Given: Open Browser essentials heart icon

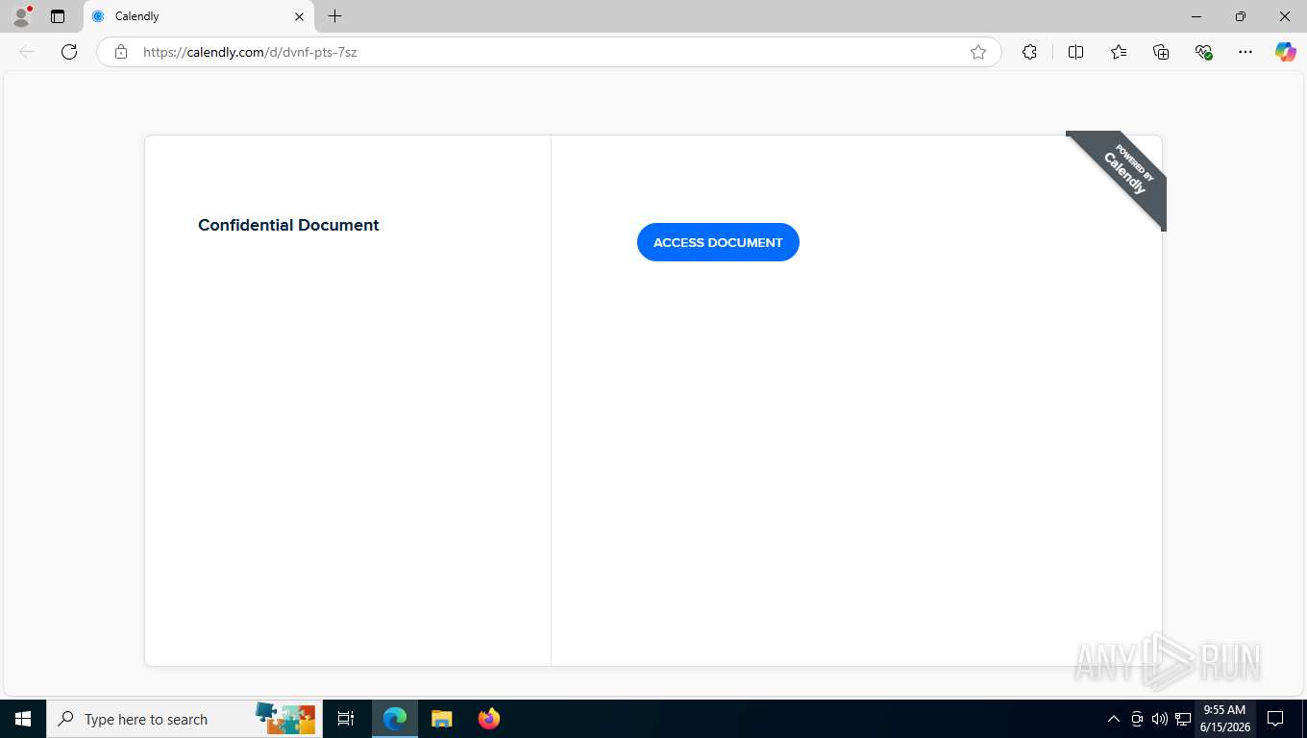Looking at the screenshot, I should [1203, 52].
